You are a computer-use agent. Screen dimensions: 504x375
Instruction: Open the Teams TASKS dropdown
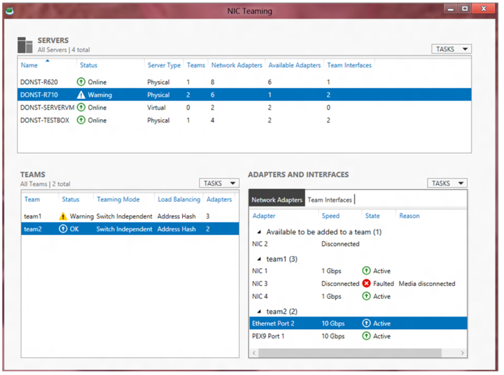pyautogui.click(x=218, y=183)
